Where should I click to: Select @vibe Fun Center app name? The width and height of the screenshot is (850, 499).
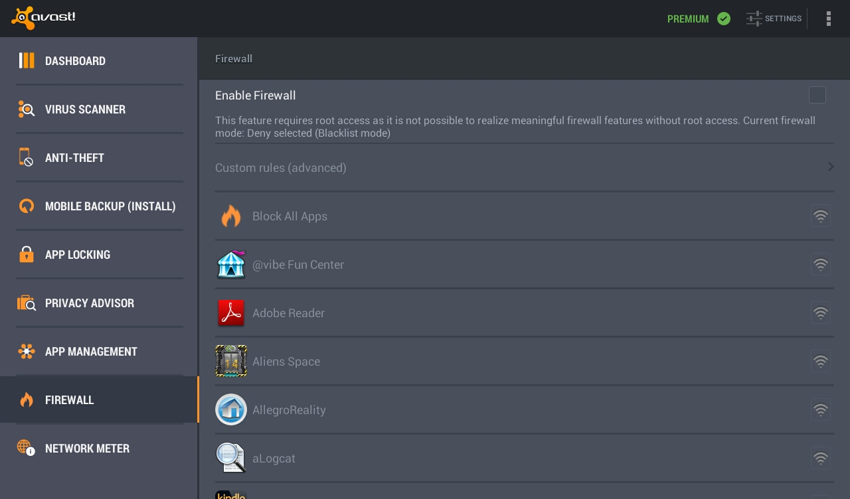tap(298, 265)
